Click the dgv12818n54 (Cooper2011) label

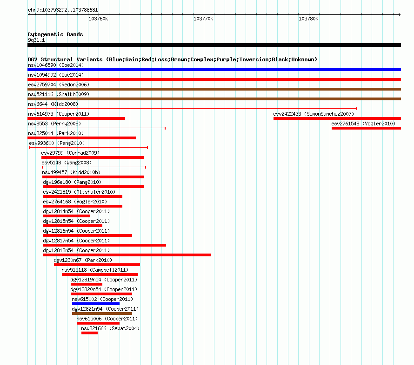pyautogui.click(x=76, y=250)
